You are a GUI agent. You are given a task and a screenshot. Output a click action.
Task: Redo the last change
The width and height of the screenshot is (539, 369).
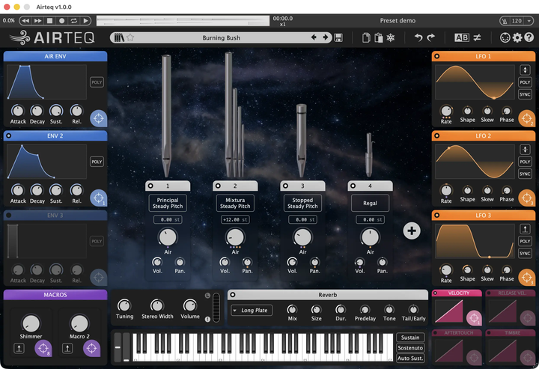coord(430,37)
